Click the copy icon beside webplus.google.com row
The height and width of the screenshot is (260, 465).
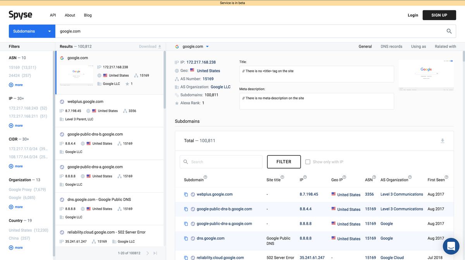186,194
